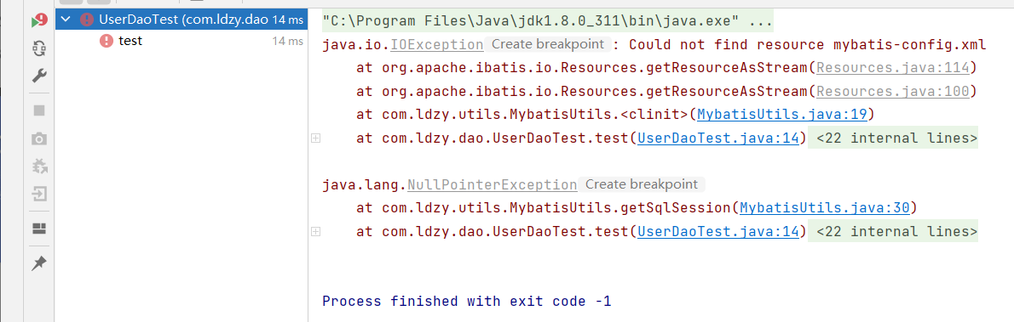Click the java.io.IOException class link
Screen dimensions: 1014x322
click(x=403, y=44)
